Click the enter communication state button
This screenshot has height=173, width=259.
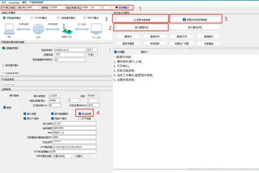[195, 27]
